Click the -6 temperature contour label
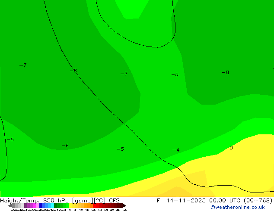The image size is (274, 211). pyautogui.click(x=65, y=146)
